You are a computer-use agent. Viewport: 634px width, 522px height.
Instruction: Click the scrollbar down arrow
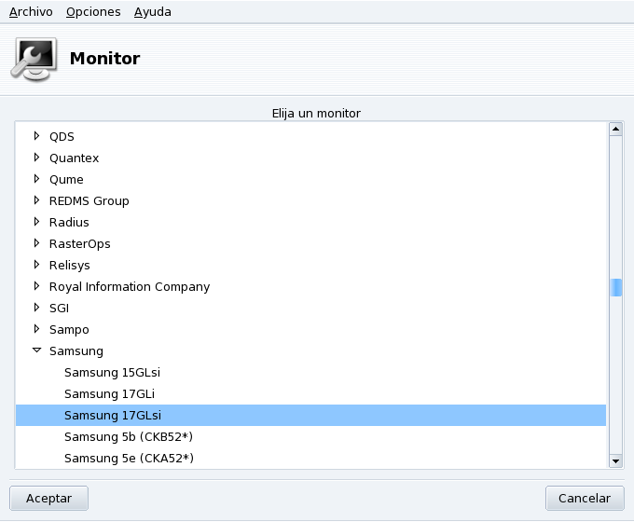click(x=615, y=460)
